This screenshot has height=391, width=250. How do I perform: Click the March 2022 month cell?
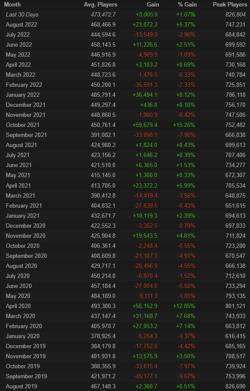[x=20, y=75]
